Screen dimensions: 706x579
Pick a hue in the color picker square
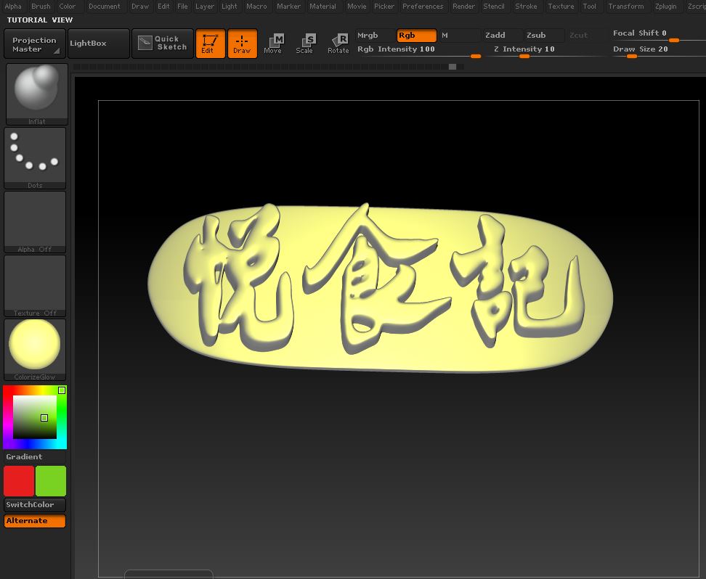[x=35, y=417]
